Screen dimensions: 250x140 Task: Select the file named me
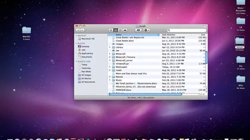[x=157, y=51]
